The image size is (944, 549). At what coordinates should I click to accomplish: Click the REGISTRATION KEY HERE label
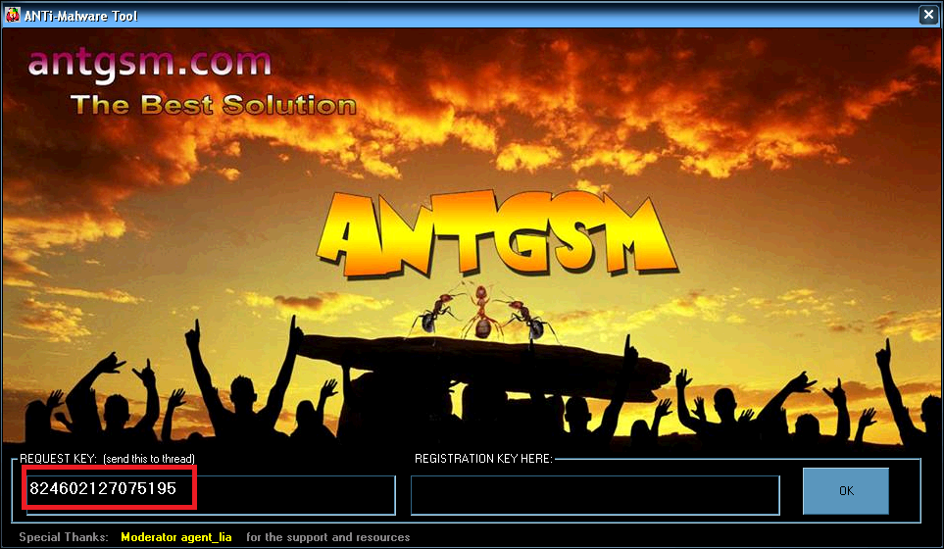(x=483, y=459)
